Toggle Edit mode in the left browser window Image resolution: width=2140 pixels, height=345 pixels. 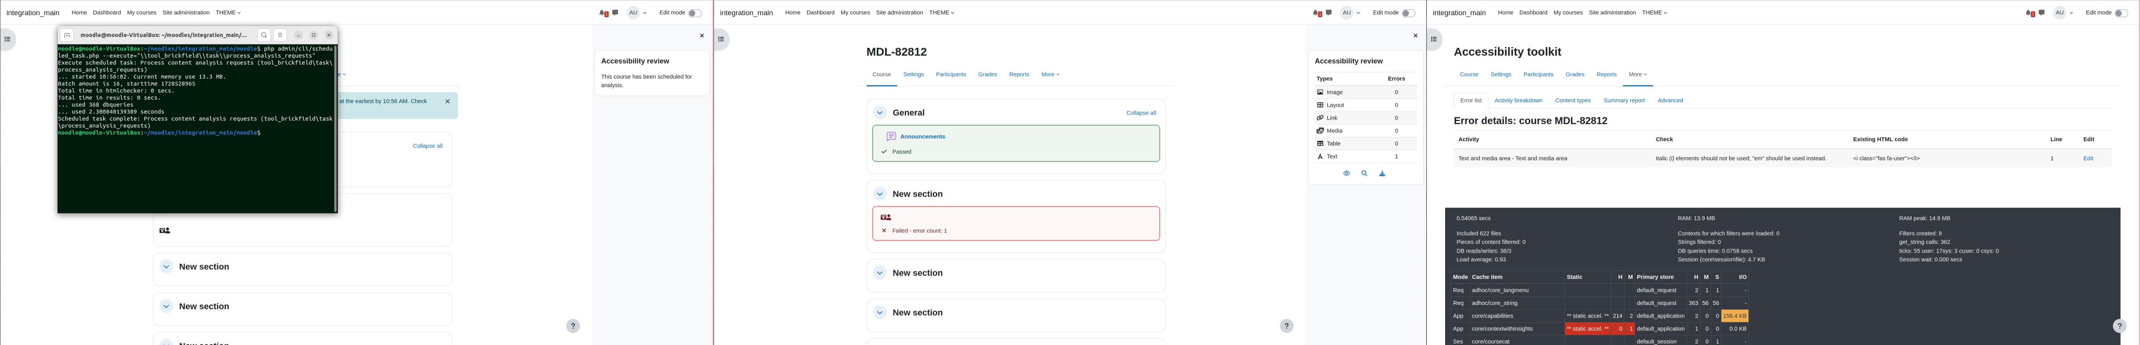(695, 13)
